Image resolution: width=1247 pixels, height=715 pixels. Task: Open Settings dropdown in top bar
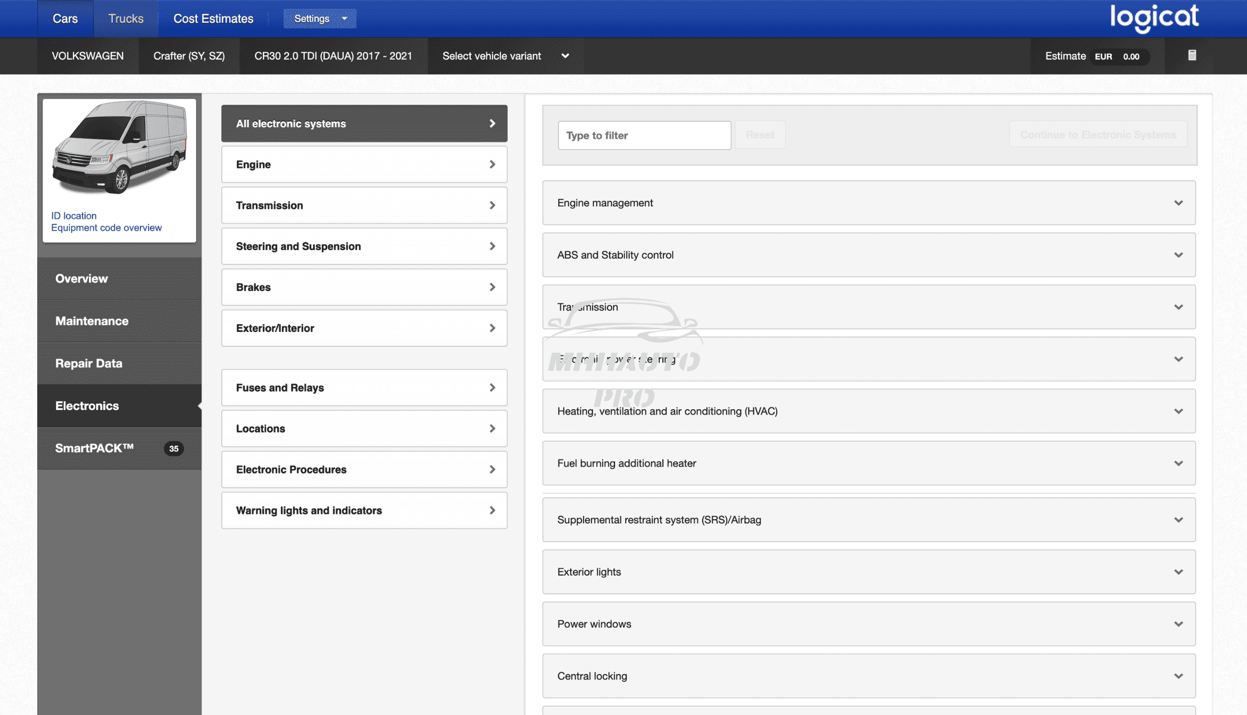click(319, 19)
